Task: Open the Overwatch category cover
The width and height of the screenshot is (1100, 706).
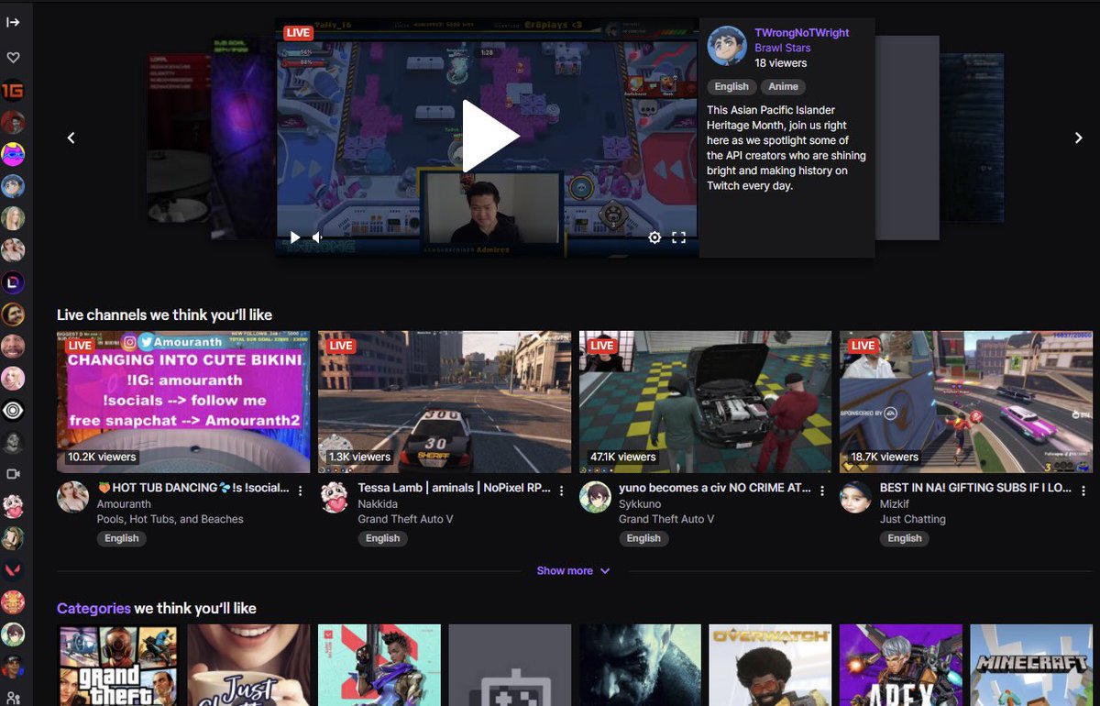Action: point(770,666)
